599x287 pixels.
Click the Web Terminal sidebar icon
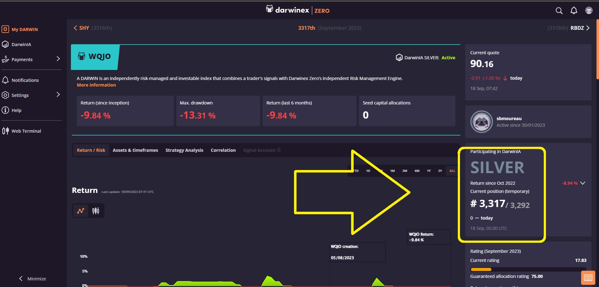pyautogui.click(x=6, y=131)
